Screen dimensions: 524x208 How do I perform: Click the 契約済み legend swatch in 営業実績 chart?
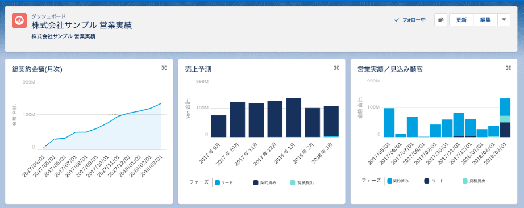click(389, 181)
